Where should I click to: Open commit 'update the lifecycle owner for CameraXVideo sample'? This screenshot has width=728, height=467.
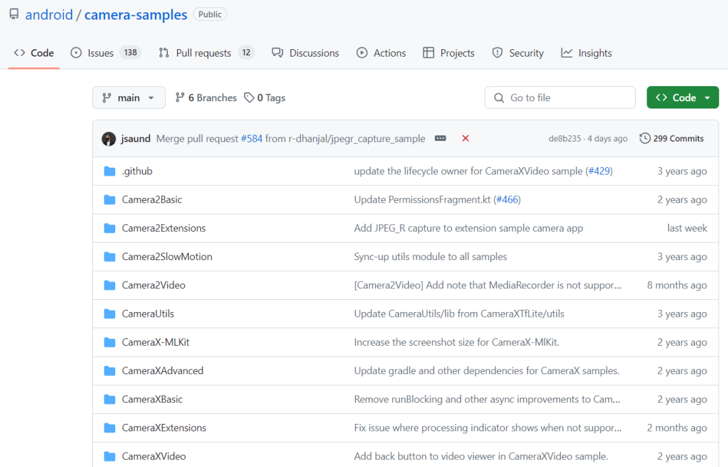click(x=468, y=171)
